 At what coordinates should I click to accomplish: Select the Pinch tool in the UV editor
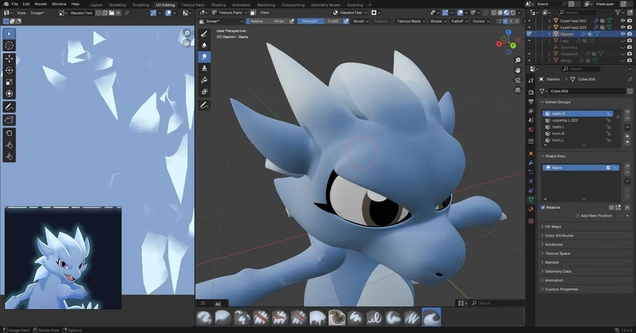[9, 157]
